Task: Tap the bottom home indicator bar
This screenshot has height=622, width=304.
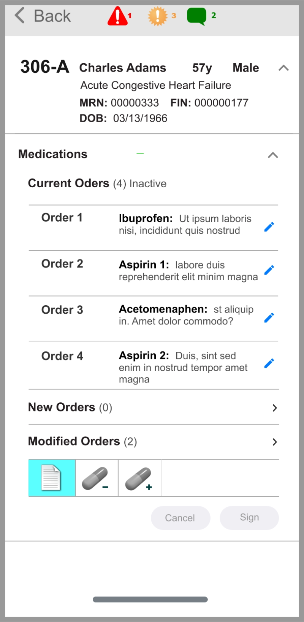Action: point(150,600)
